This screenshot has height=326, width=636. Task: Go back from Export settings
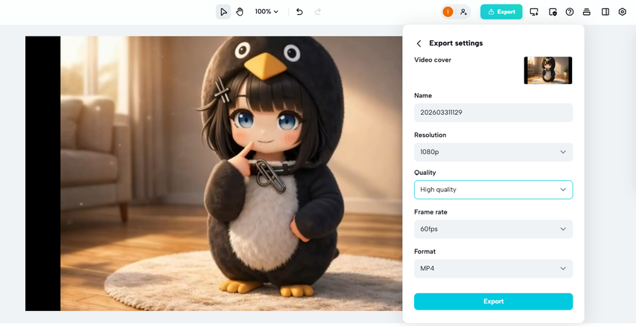[x=419, y=43]
